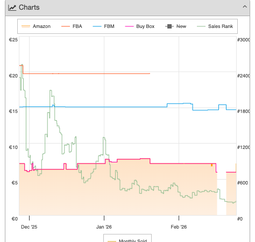Viewport: 255px width, 242px height.
Task: Click the New grey square marker icon
Action: coord(169,26)
